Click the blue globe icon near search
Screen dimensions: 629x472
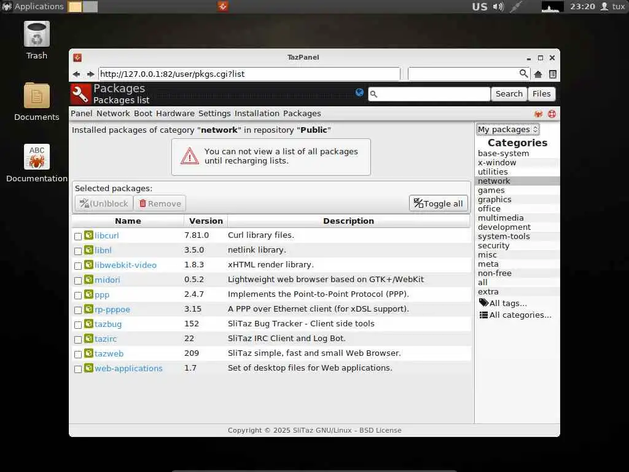coord(359,93)
